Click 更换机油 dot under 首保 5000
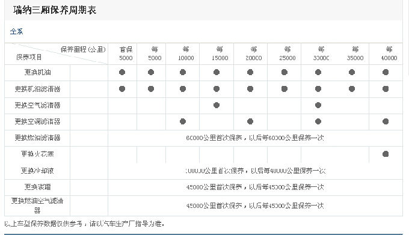The image size is (409, 235). tap(122, 72)
